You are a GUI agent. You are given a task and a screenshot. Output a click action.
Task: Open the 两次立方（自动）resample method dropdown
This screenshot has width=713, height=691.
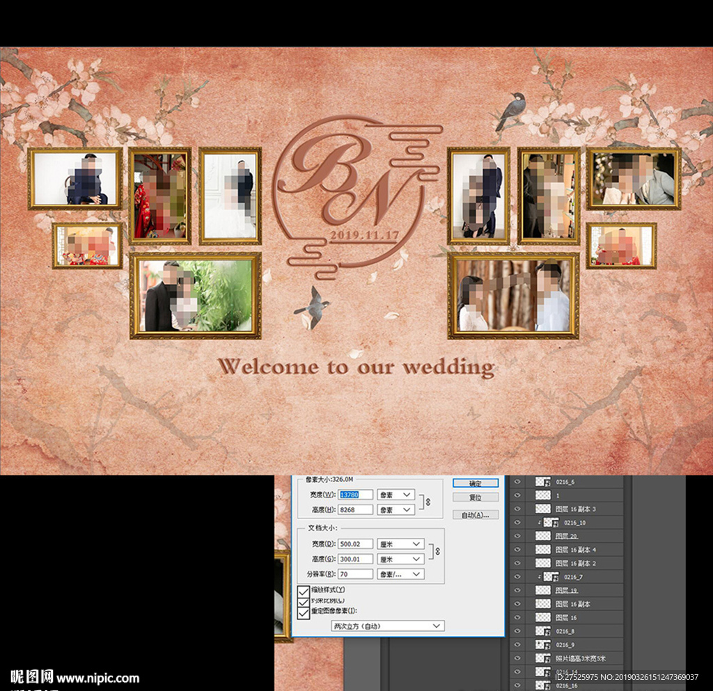tap(387, 626)
